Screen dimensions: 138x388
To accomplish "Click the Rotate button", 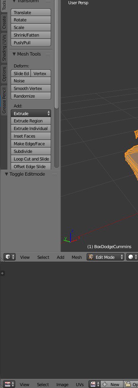I will pyautogui.click(x=31, y=20).
